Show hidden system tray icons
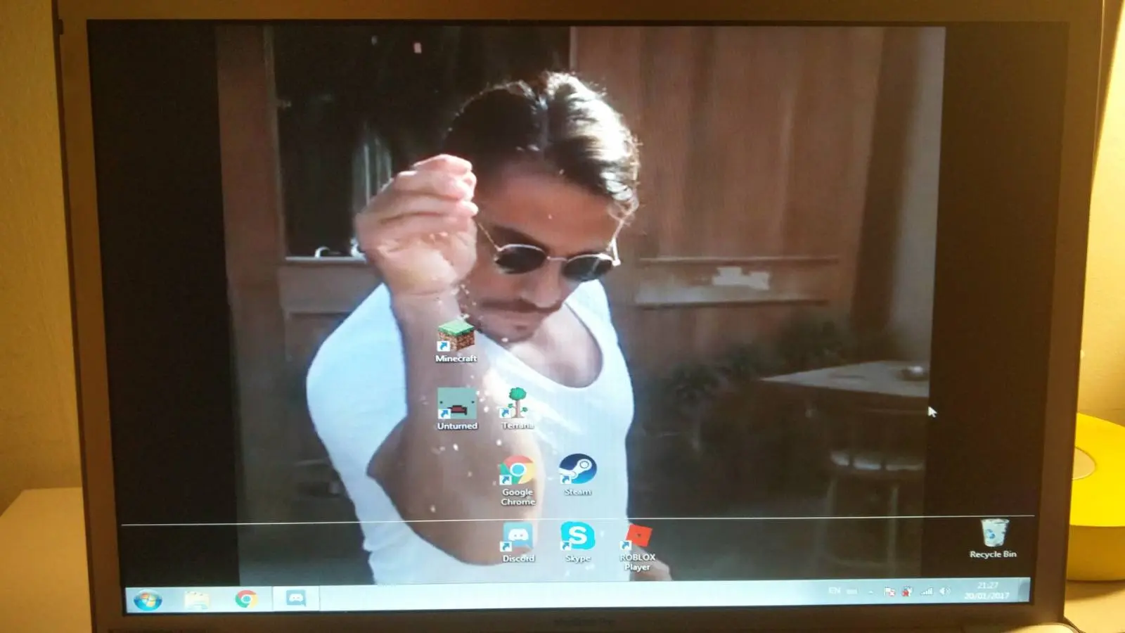The width and height of the screenshot is (1125, 633). coord(870,592)
